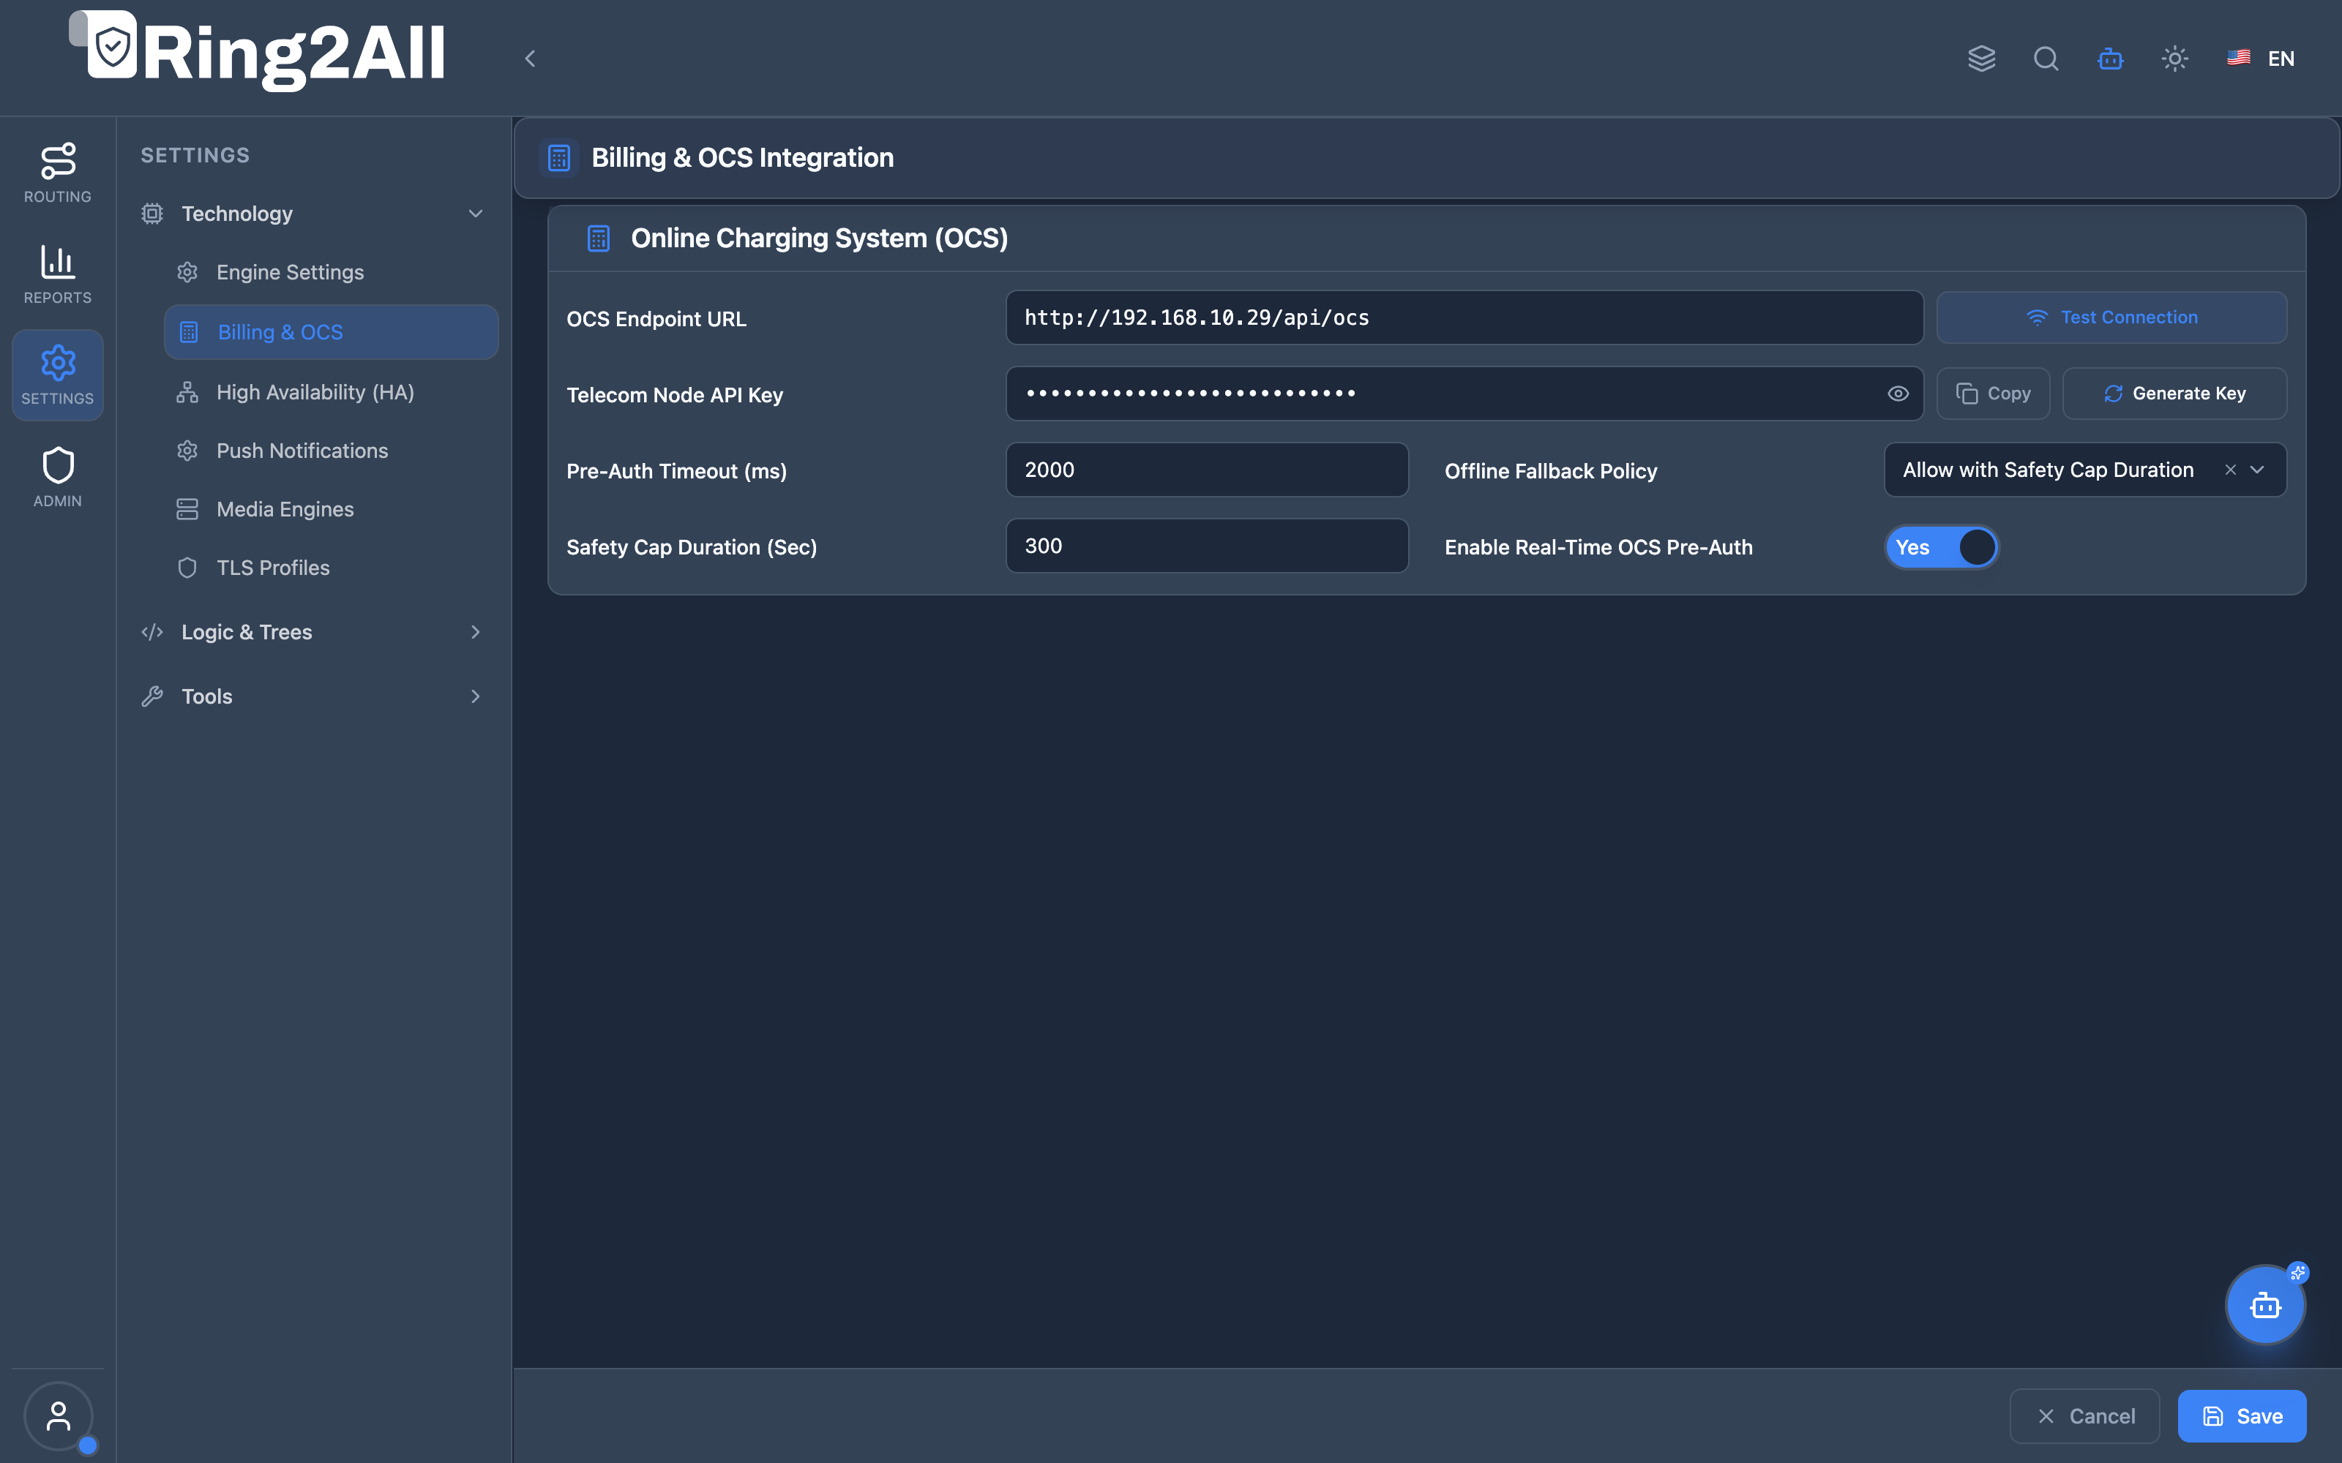
Task: Collapse the Technology settings group
Action: point(313,213)
